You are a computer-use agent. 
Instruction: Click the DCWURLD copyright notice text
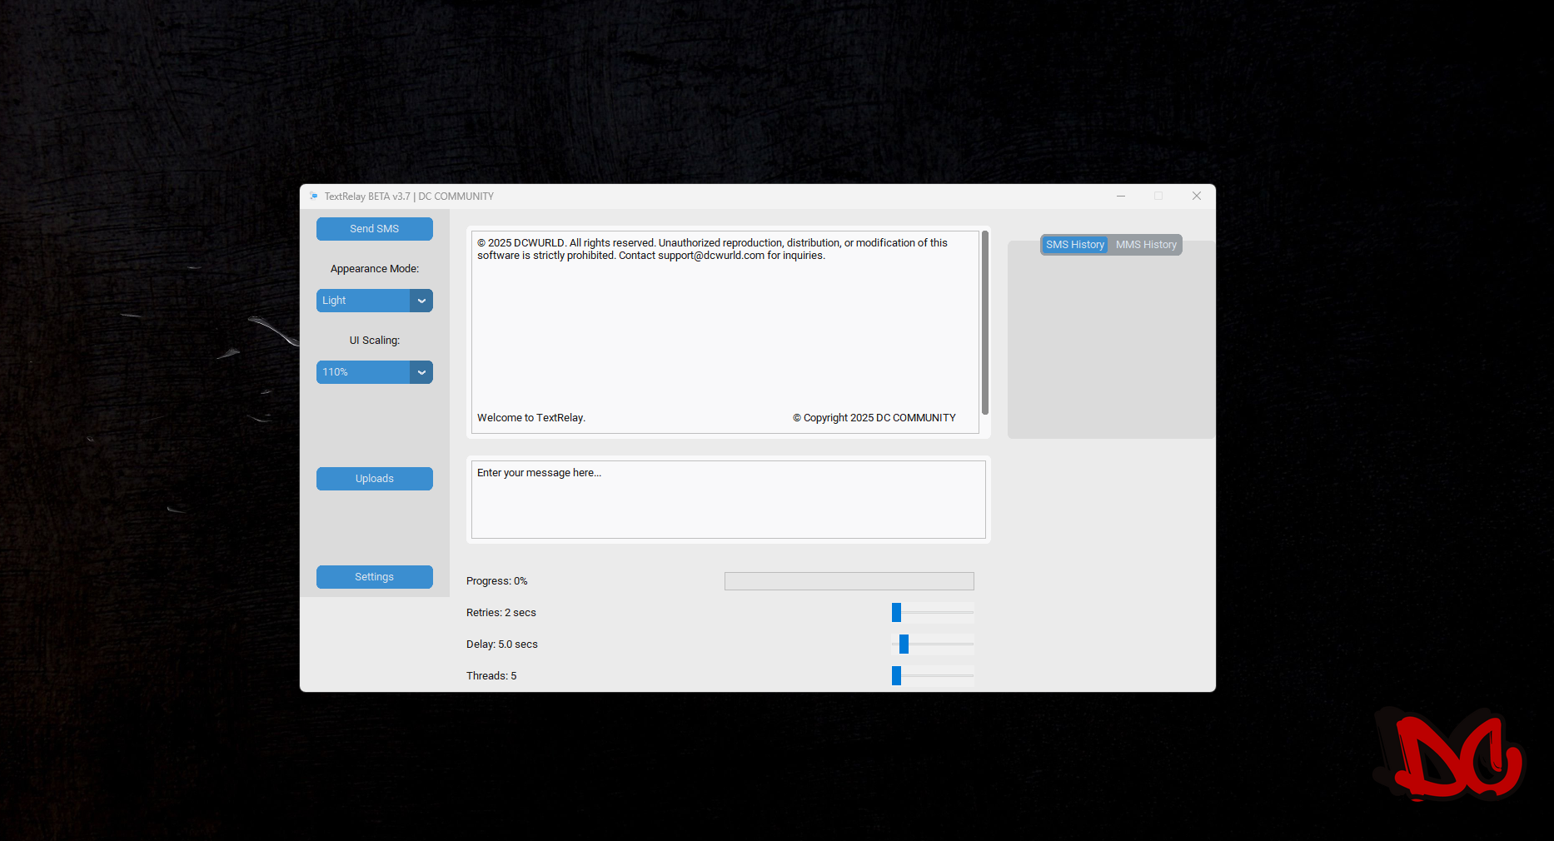[712, 249]
